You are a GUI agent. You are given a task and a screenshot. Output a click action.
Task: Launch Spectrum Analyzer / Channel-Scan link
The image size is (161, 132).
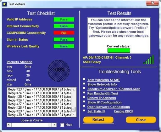tap(114, 89)
